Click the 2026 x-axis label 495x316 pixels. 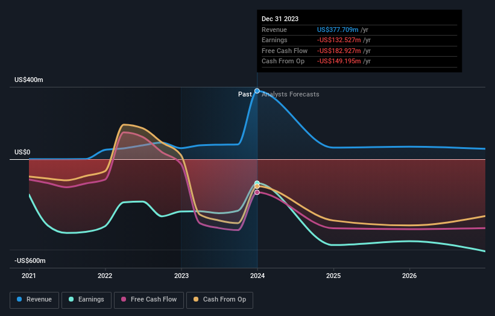409,276
